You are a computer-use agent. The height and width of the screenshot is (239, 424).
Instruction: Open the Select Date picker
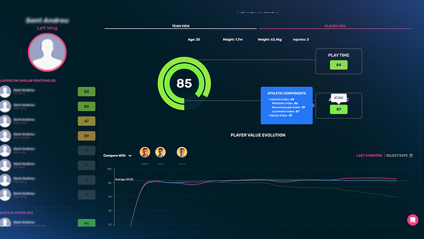[397, 156]
